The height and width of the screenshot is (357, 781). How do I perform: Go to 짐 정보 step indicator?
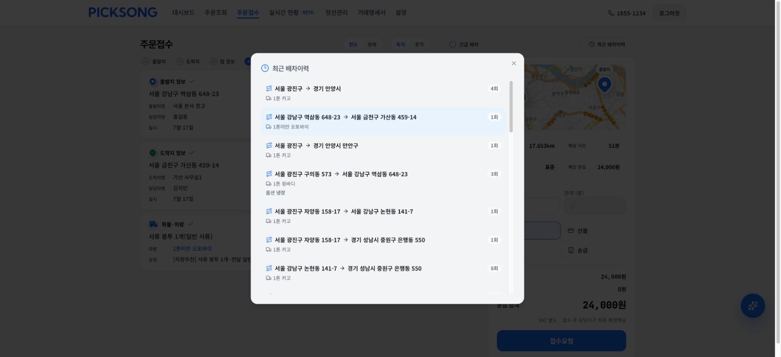(x=222, y=61)
